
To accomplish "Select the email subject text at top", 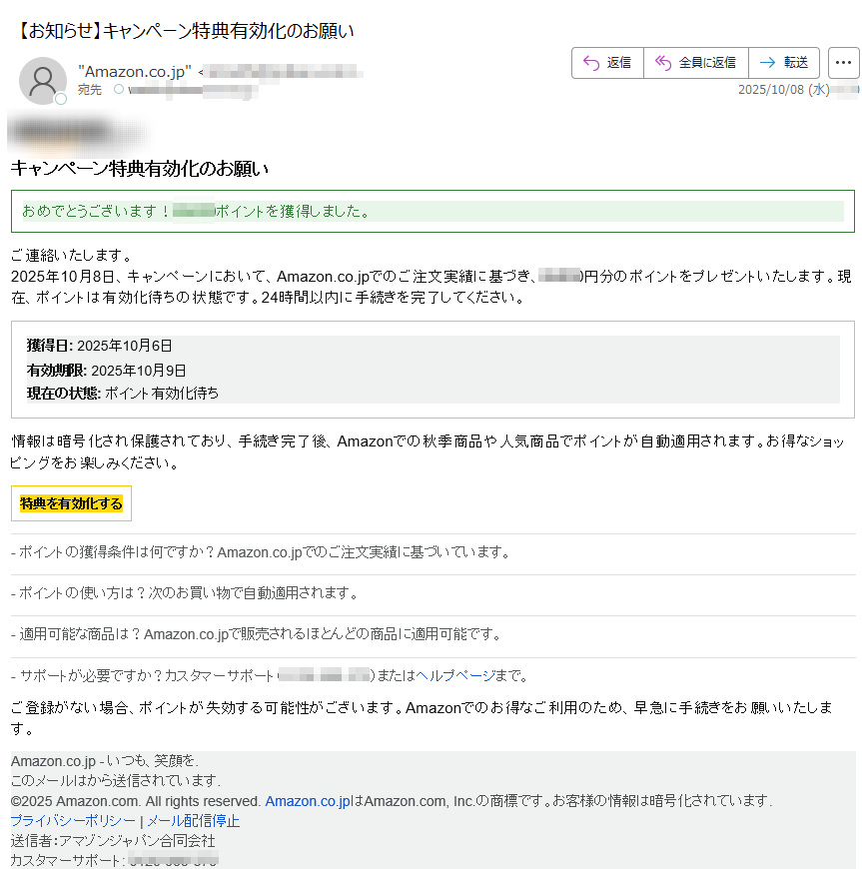I will click(x=180, y=31).
